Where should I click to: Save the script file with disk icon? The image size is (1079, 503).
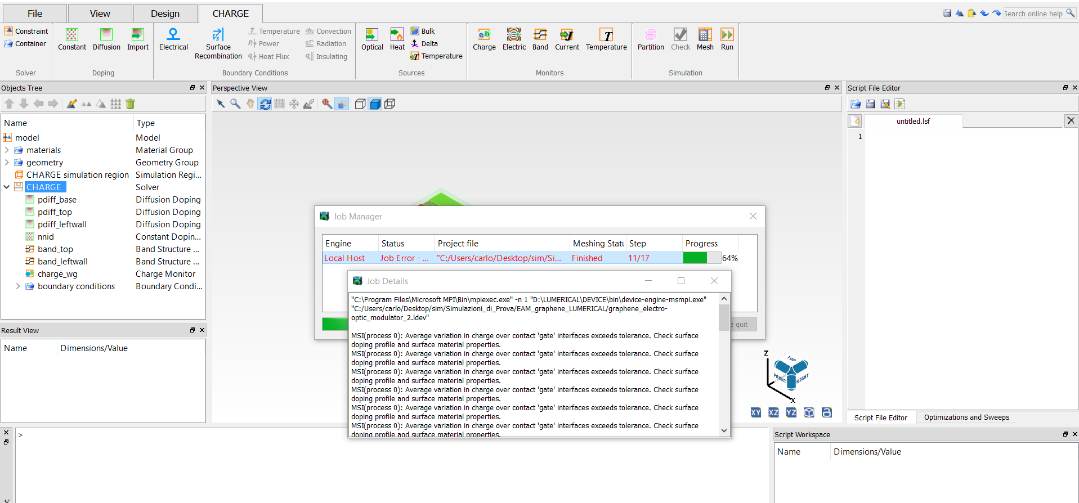[x=870, y=104]
